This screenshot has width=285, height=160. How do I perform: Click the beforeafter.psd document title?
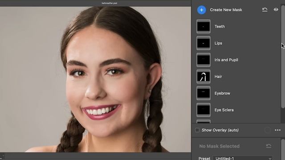(109, 3)
